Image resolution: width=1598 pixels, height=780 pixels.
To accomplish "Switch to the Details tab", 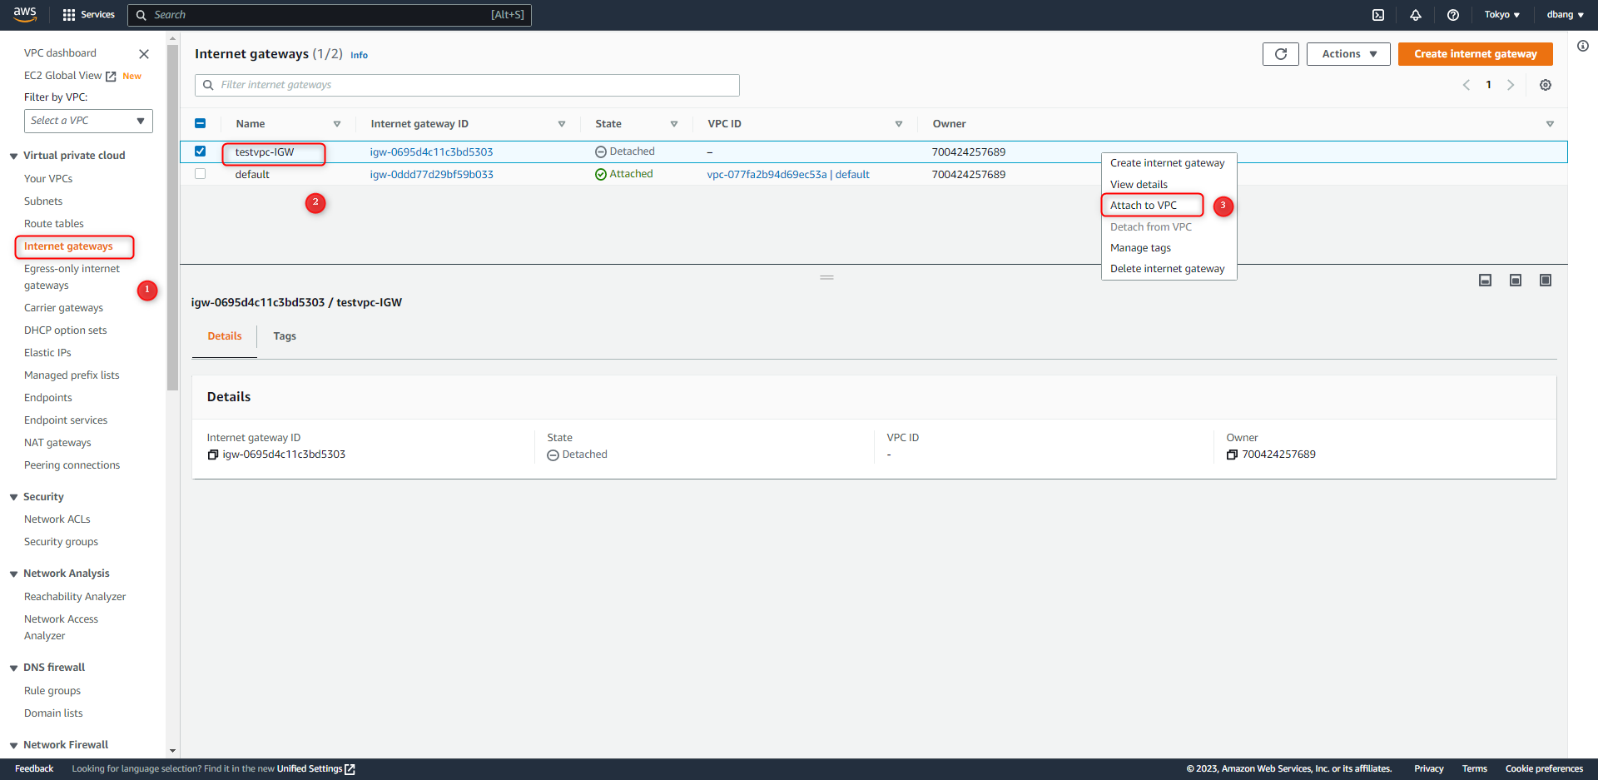I will [x=225, y=336].
